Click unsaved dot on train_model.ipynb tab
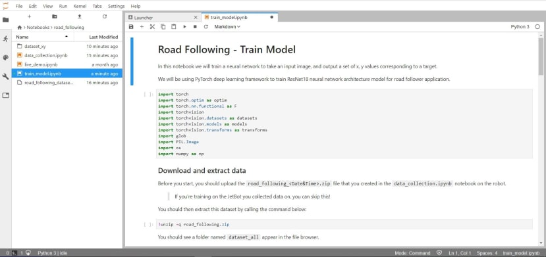Screen dimensions: 546x257 tap(272, 17)
